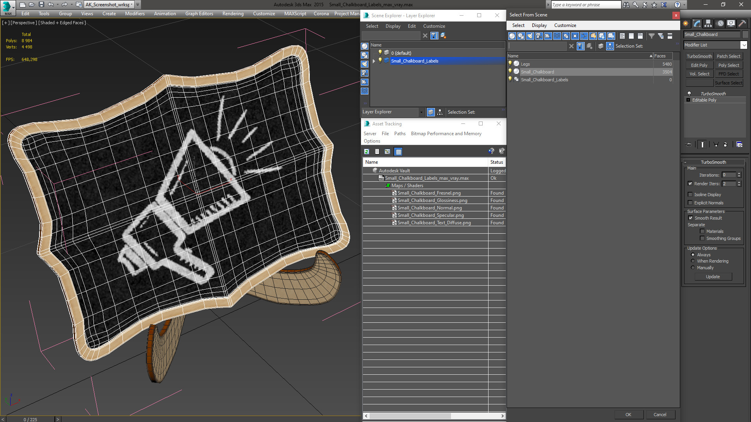The image size is (751, 422).
Task: Toggle Display Space Warps filter in Select From Scene
Action: click(x=557, y=36)
